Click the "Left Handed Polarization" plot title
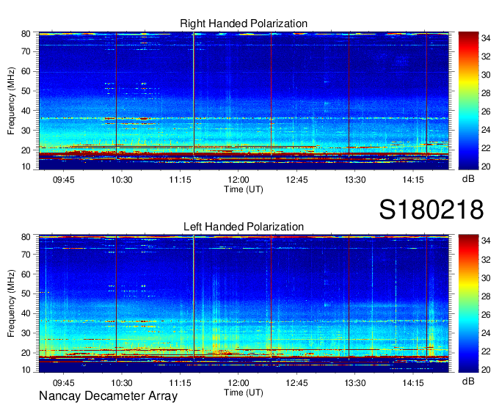The width and height of the screenshot is (499, 405). [244, 227]
